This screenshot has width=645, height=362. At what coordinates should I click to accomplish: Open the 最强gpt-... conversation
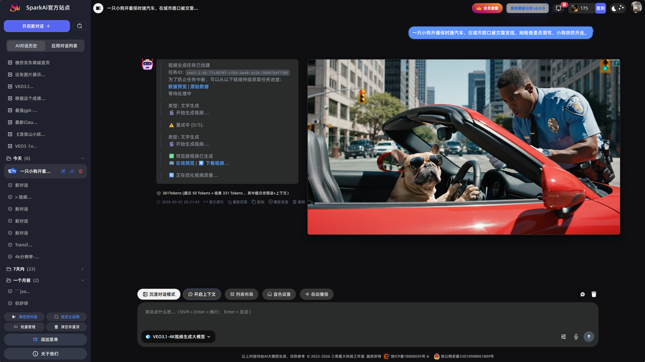45,110
